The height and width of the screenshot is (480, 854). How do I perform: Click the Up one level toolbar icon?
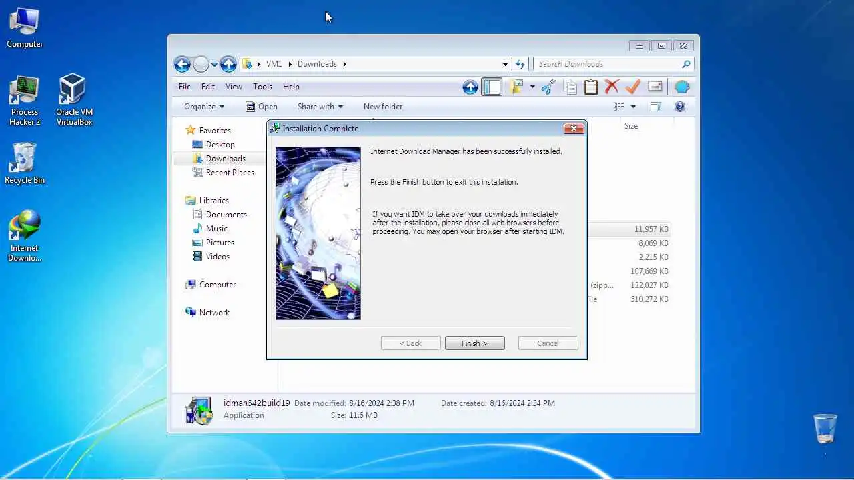[470, 87]
